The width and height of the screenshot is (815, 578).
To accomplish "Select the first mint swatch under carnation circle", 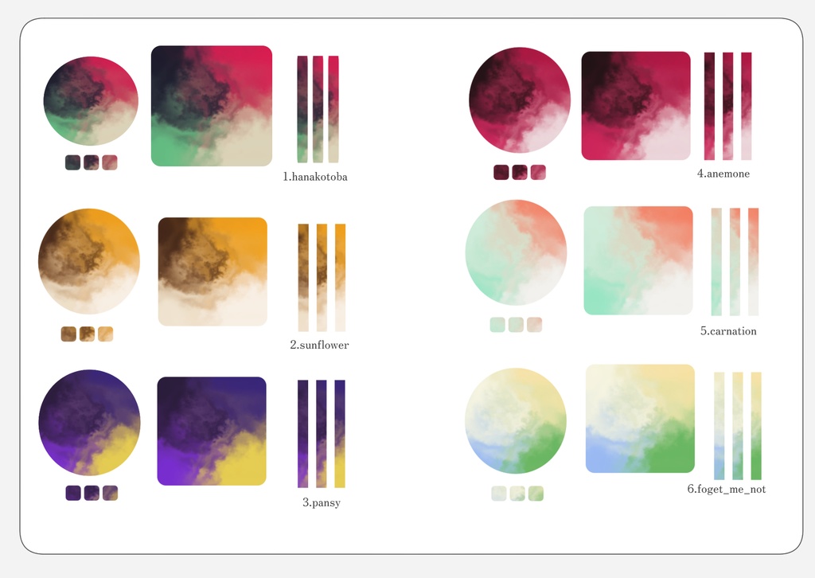I will (497, 324).
